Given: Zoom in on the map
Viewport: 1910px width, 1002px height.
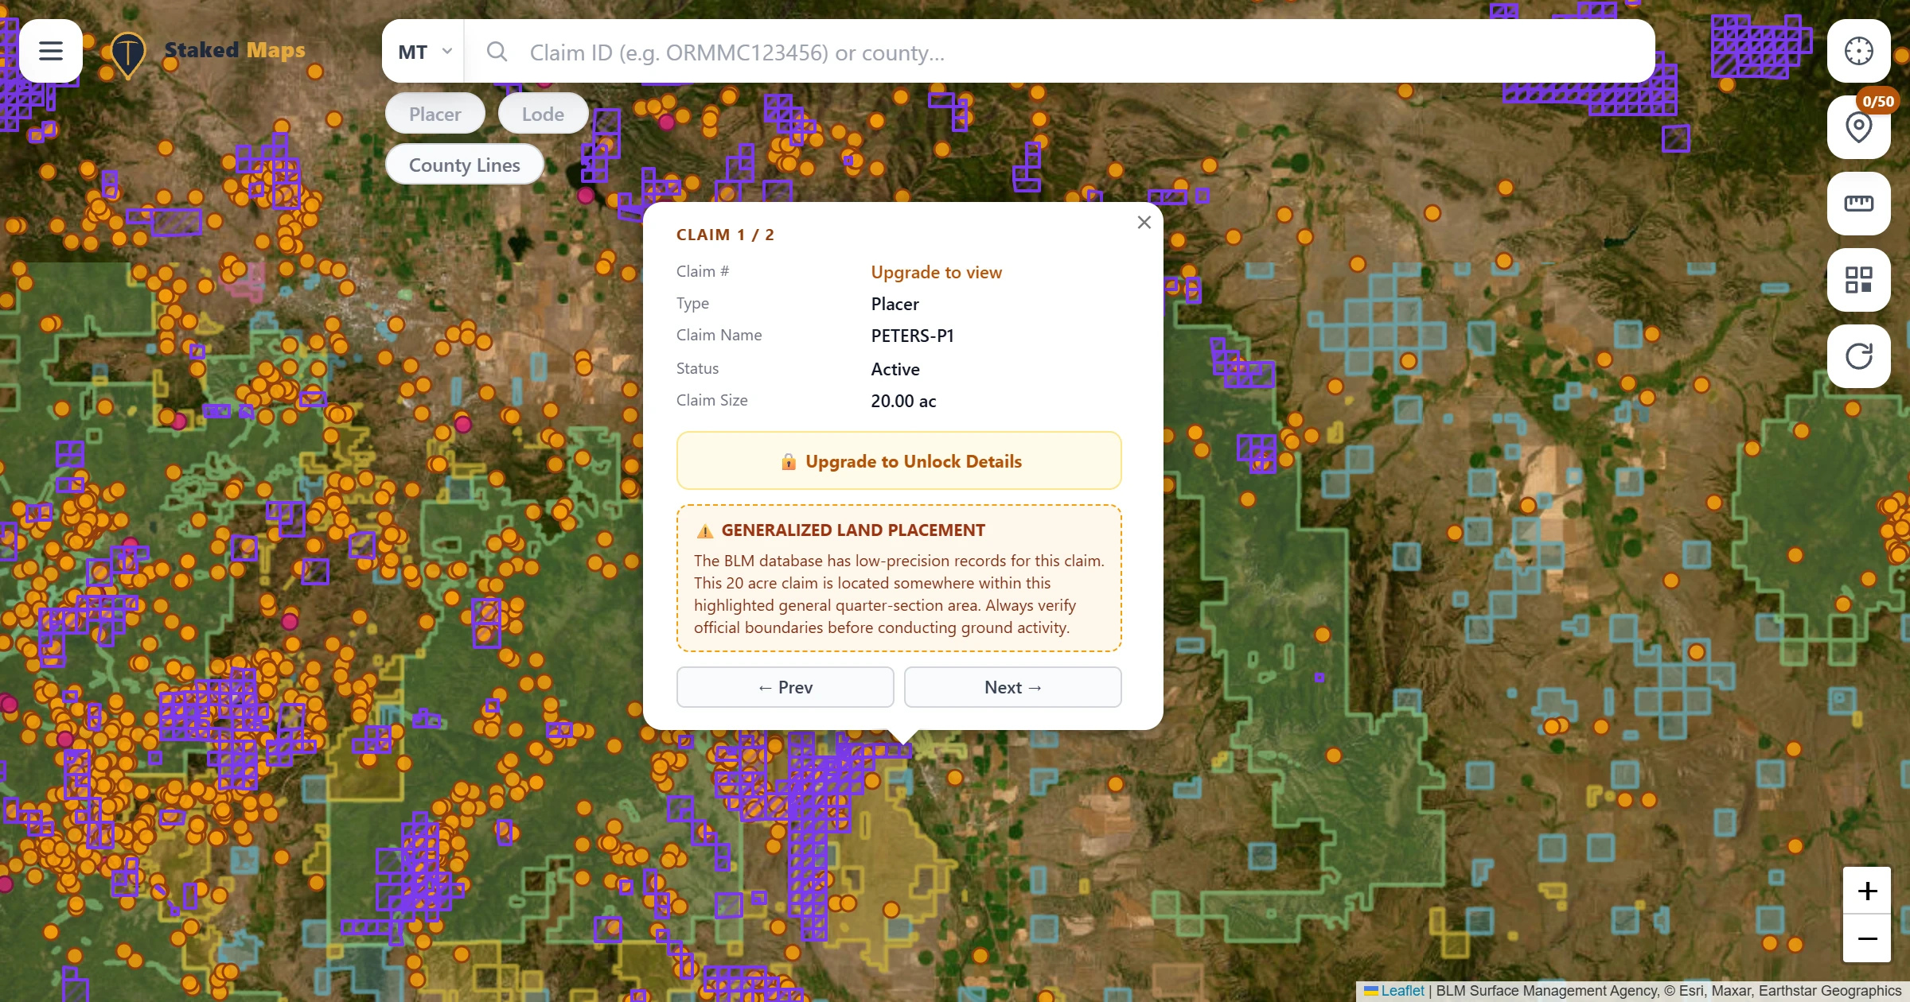Looking at the screenshot, I should (1867, 891).
